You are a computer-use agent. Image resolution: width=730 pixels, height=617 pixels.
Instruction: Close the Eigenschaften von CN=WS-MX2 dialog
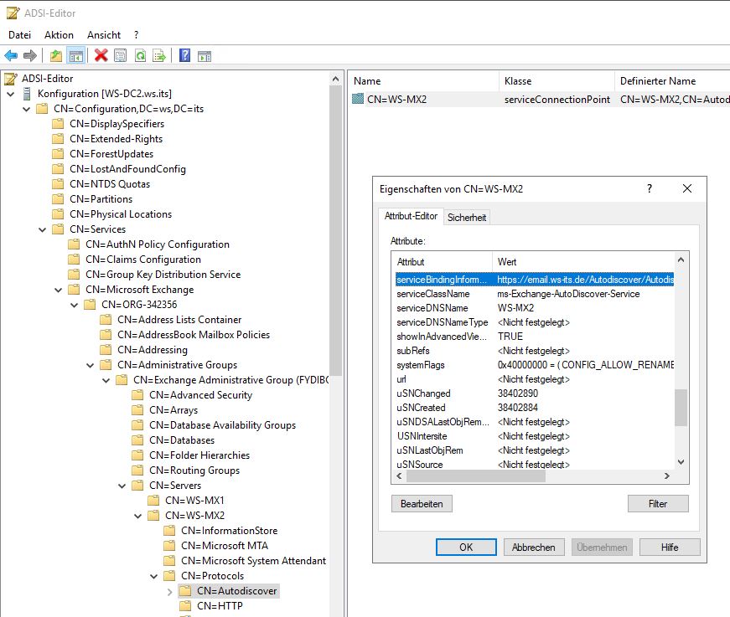(687, 188)
